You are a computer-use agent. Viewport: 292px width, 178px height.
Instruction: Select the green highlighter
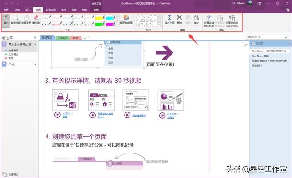click(100, 24)
